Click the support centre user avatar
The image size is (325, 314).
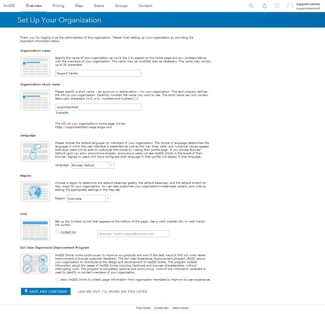290,6
